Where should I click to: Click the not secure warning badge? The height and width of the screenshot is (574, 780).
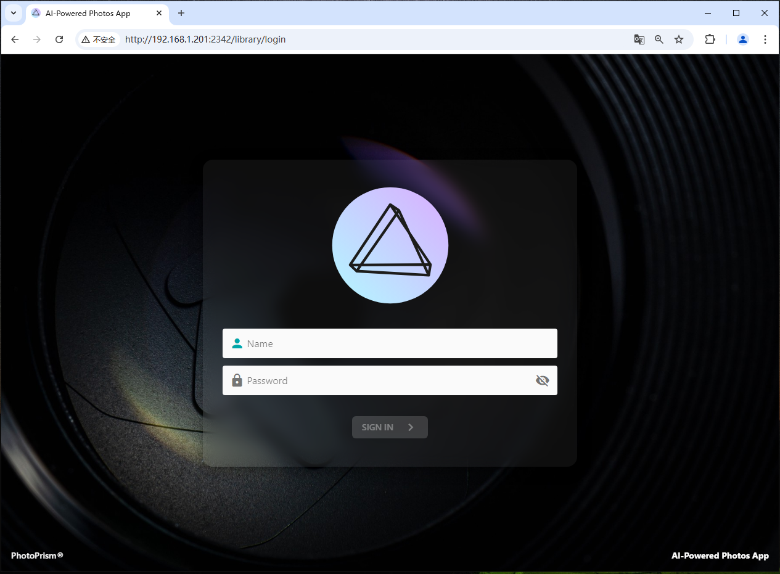99,39
